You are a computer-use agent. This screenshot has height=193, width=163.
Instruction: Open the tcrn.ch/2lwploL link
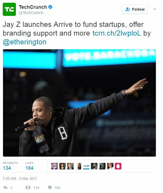point(116,33)
